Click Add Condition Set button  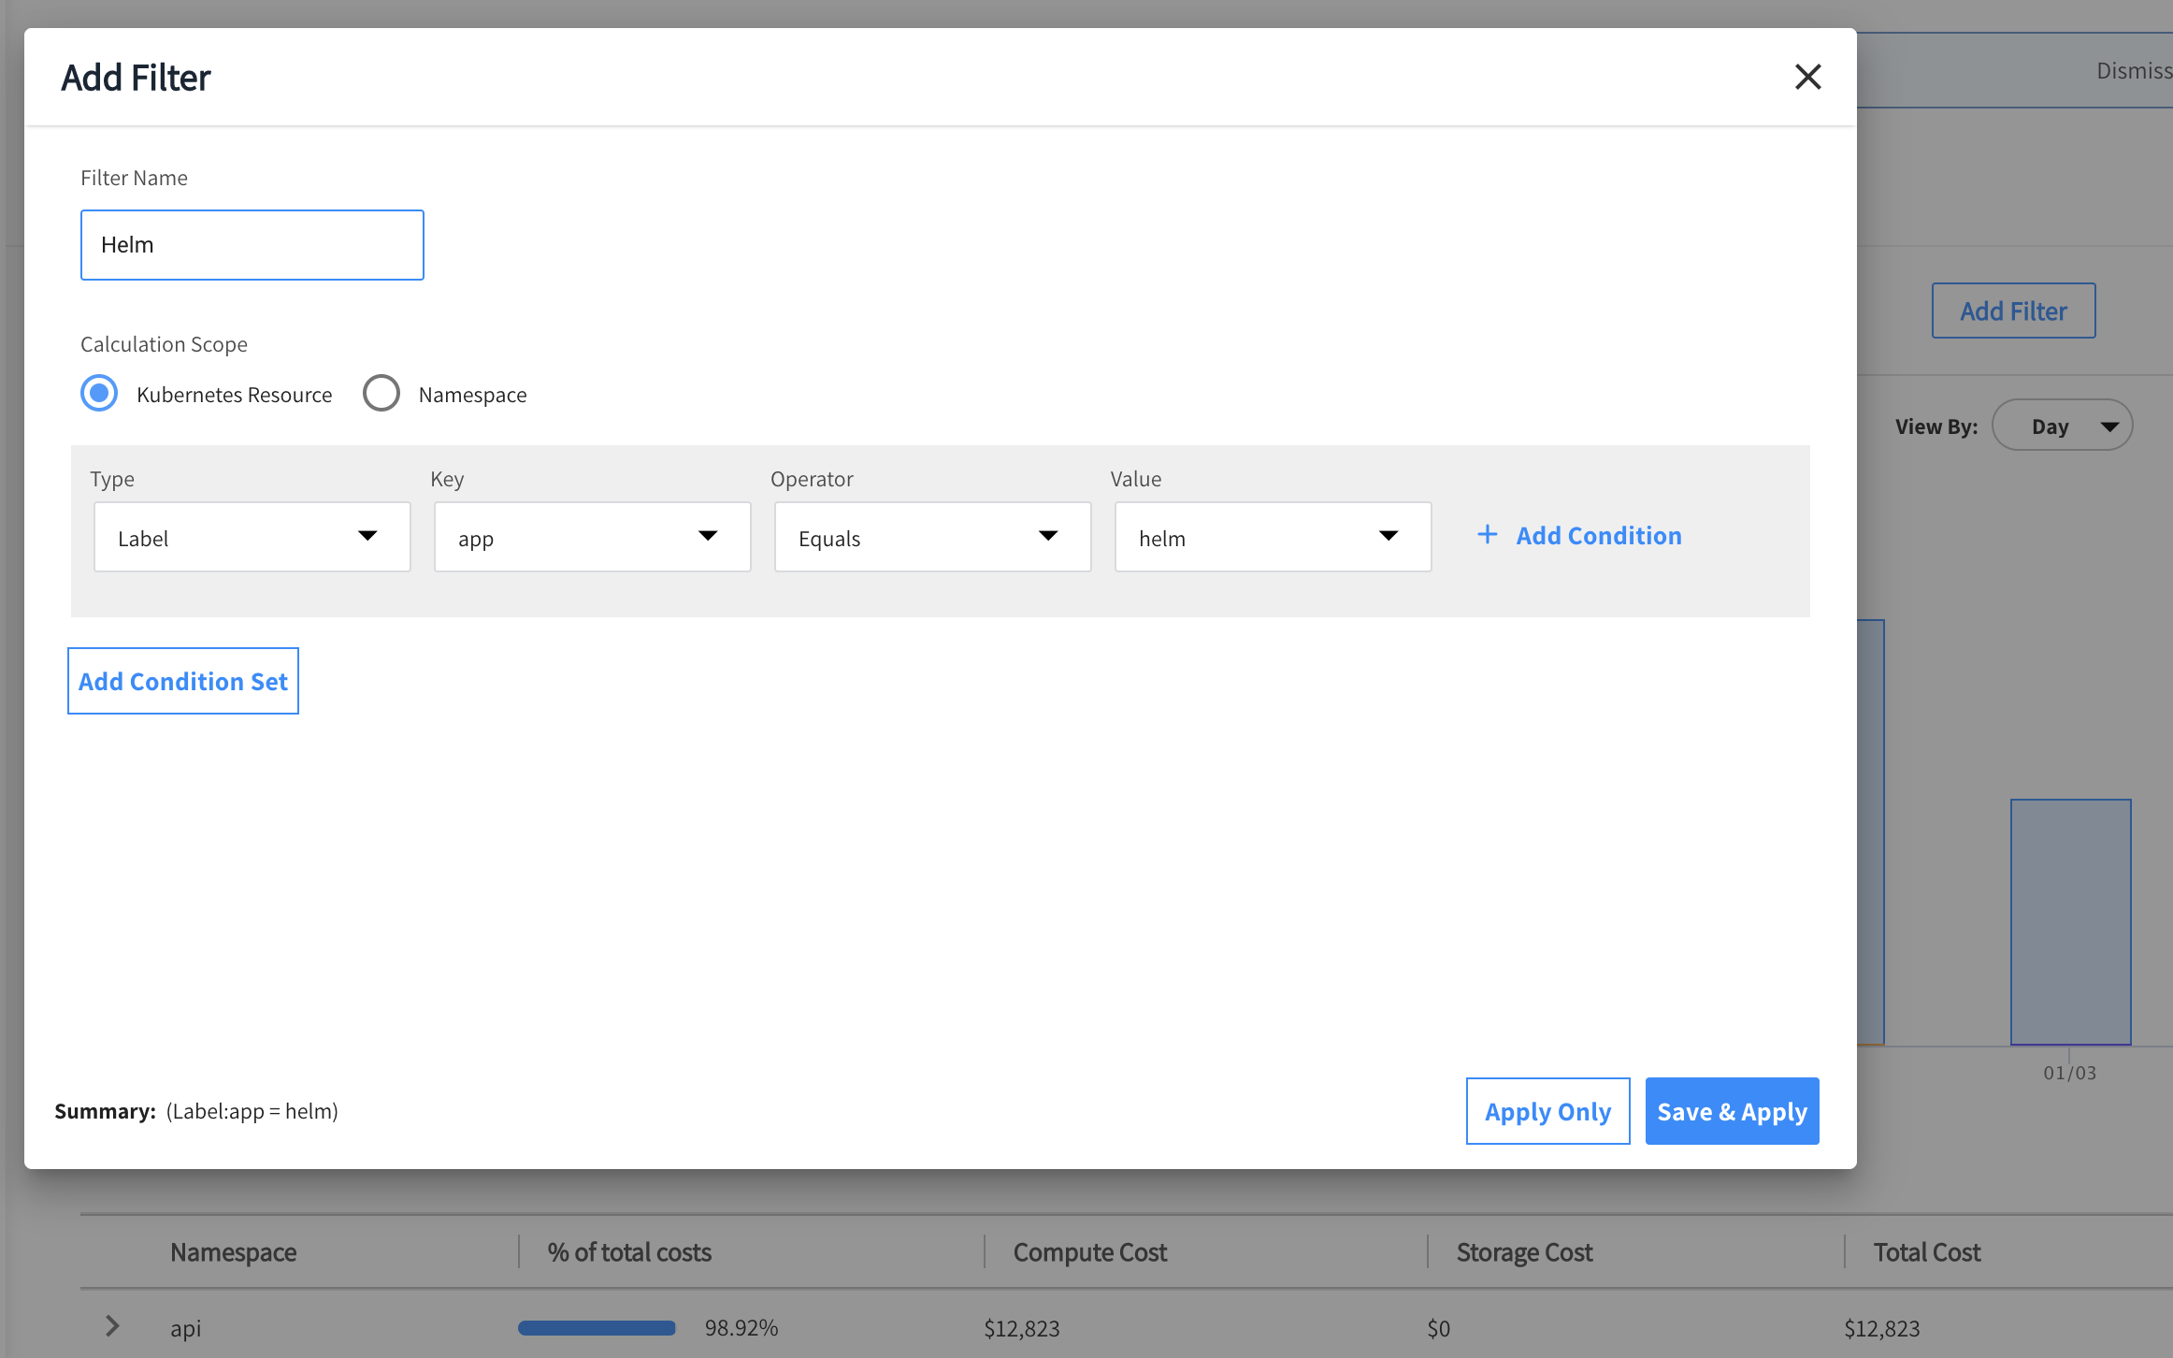(183, 681)
